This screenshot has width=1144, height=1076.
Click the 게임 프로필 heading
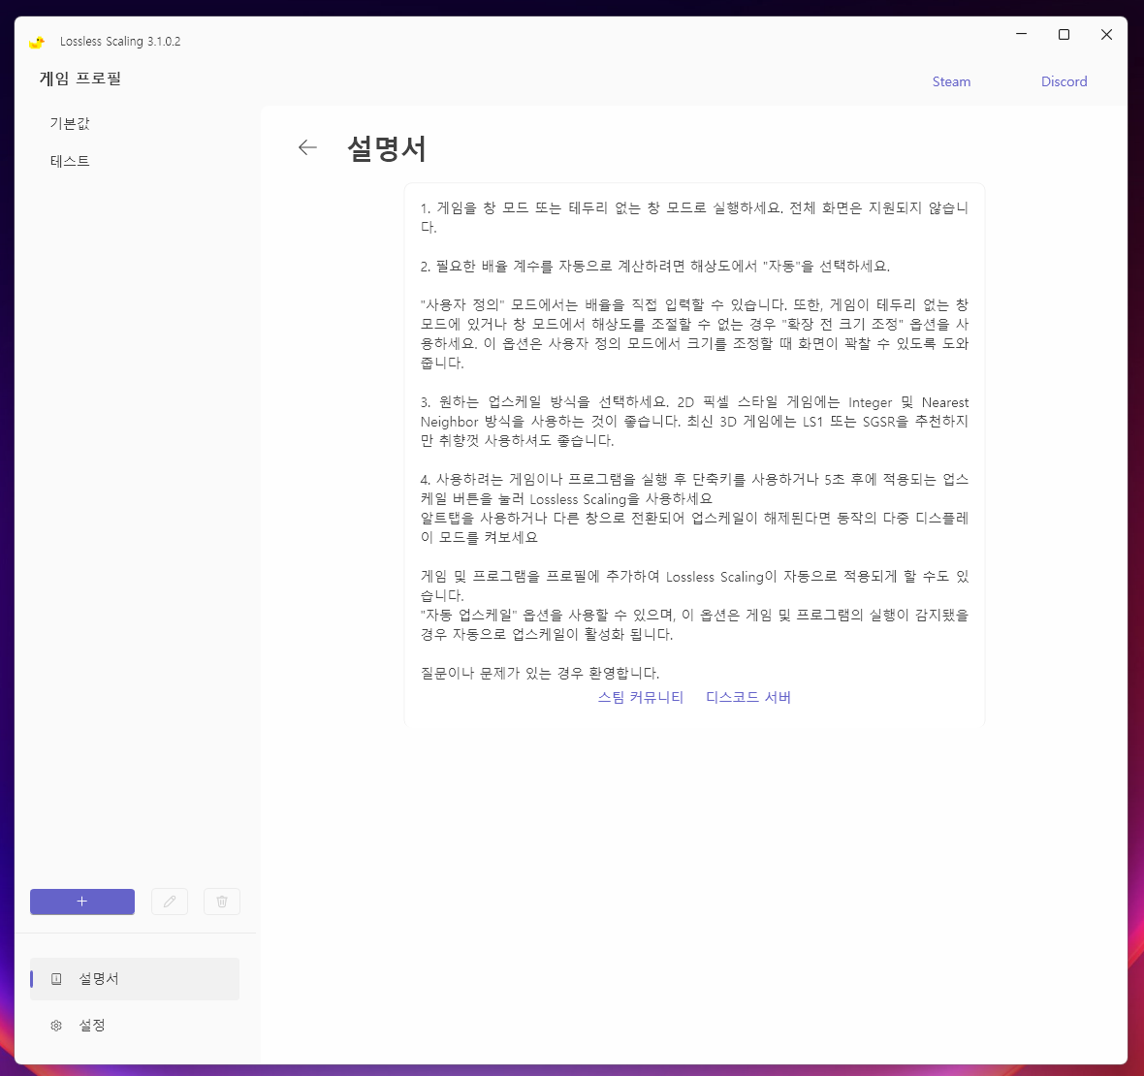[80, 79]
